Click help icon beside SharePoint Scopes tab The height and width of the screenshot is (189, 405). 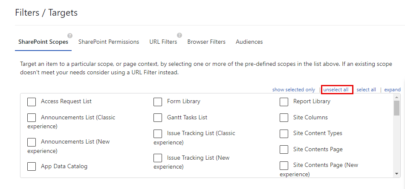pyautogui.click(x=70, y=36)
